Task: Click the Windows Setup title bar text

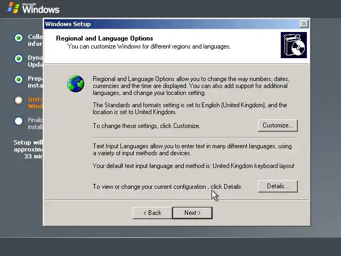Action: click(x=68, y=24)
